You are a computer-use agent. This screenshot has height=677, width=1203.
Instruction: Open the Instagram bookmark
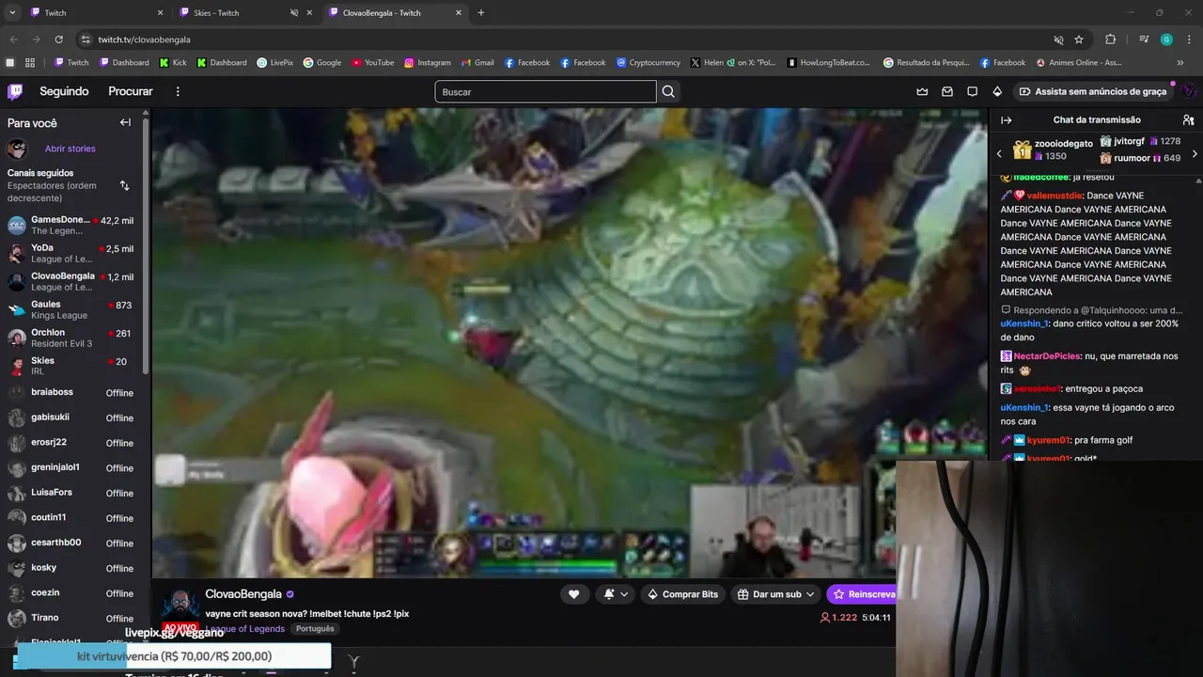[428, 63]
